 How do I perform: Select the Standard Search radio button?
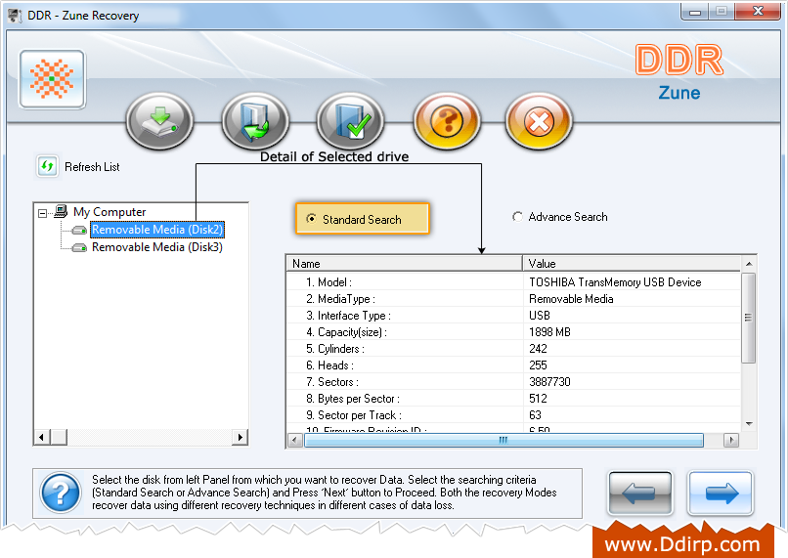312,219
